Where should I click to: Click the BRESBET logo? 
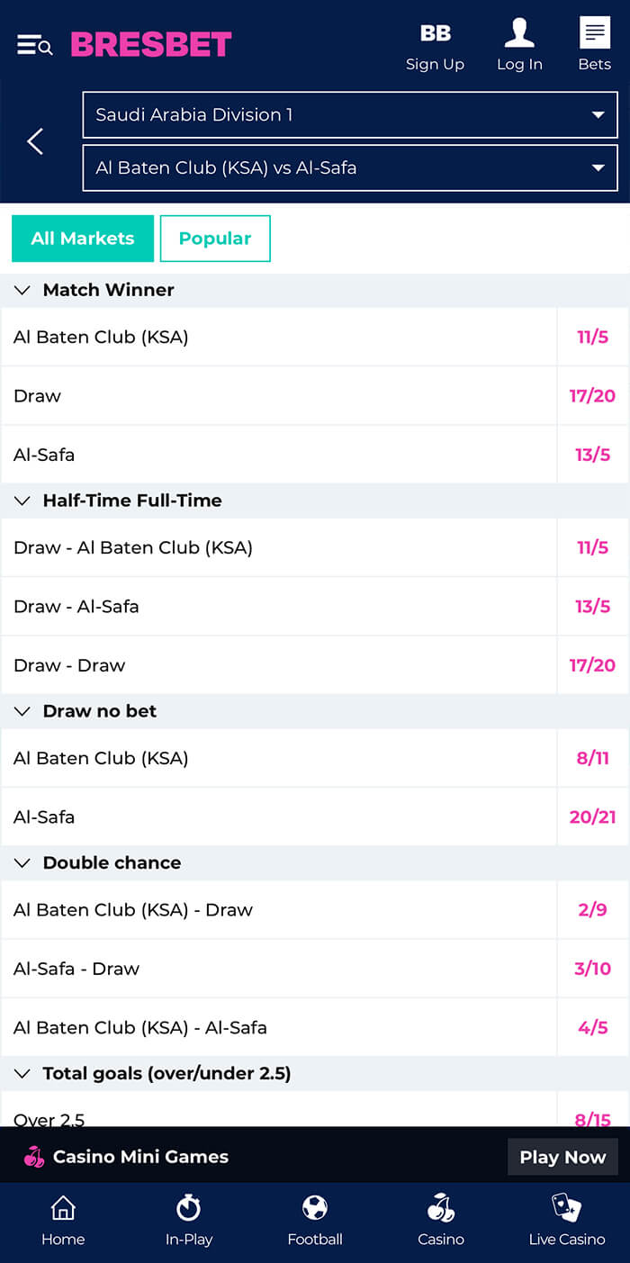click(x=151, y=44)
